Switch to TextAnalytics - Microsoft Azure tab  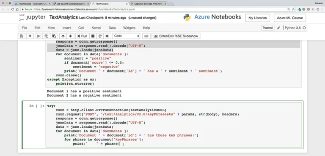pyautogui.click(x=33, y=4)
